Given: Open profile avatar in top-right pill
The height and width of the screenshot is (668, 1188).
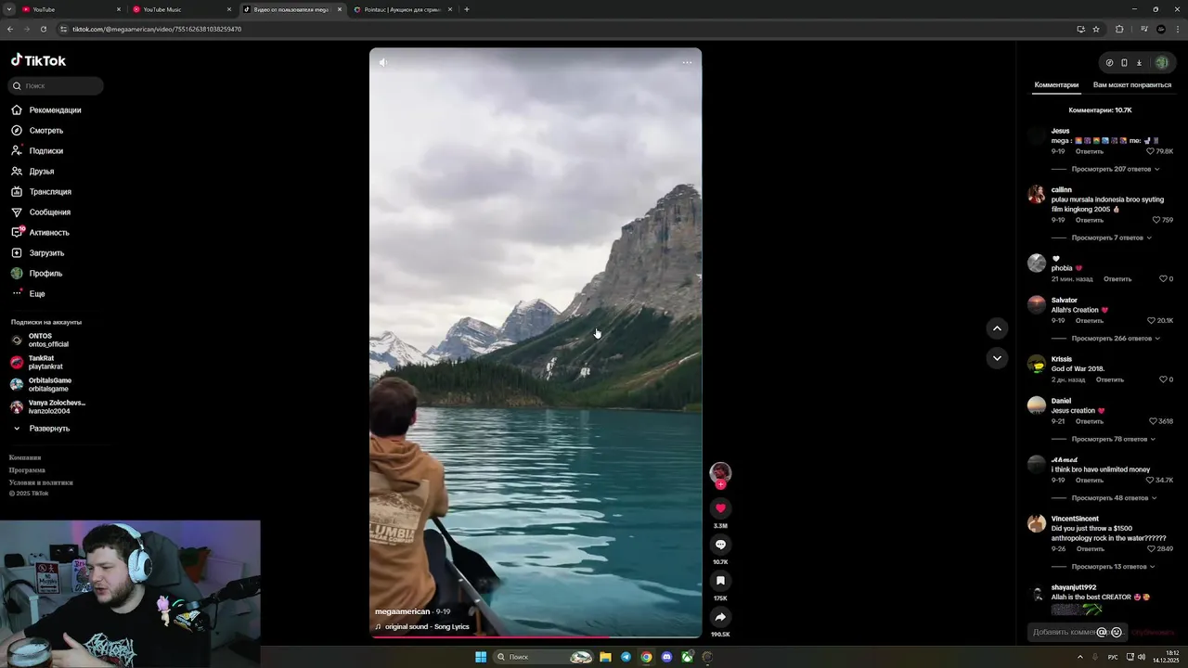Looking at the screenshot, I should point(1161,63).
